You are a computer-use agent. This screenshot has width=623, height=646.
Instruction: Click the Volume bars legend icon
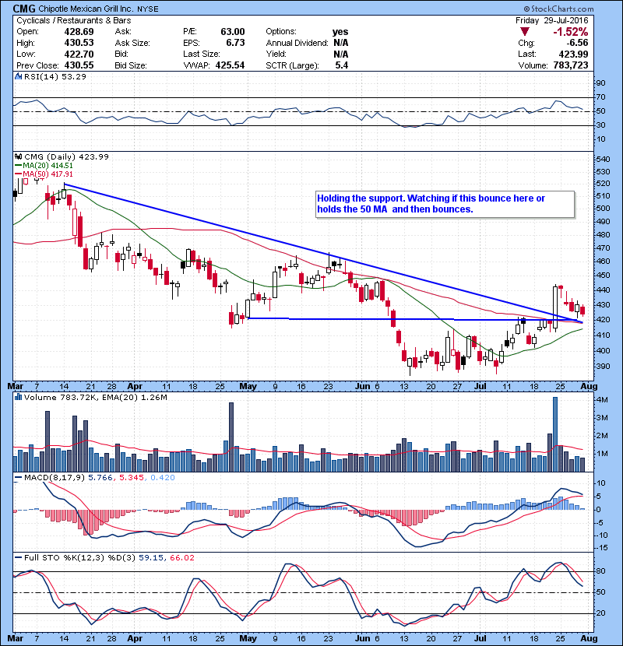tap(18, 397)
